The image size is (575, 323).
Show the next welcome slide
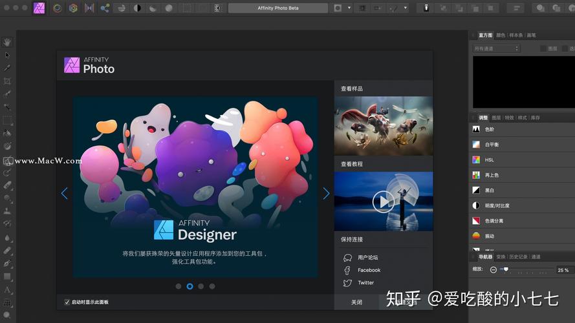click(x=326, y=193)
